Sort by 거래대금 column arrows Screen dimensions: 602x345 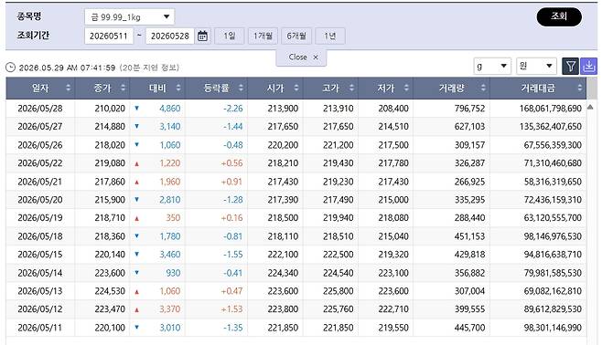click(x=580, y=88)
